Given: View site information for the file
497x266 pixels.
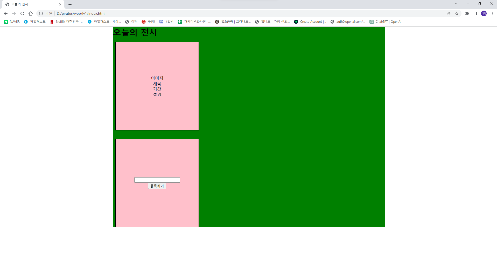Looking at the screenshot, I should pyautogui.click(x=41, y=13).
